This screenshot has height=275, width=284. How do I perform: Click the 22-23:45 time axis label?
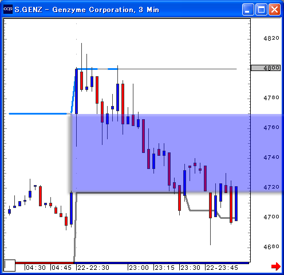pyautogui.click(x=222, y=268)
